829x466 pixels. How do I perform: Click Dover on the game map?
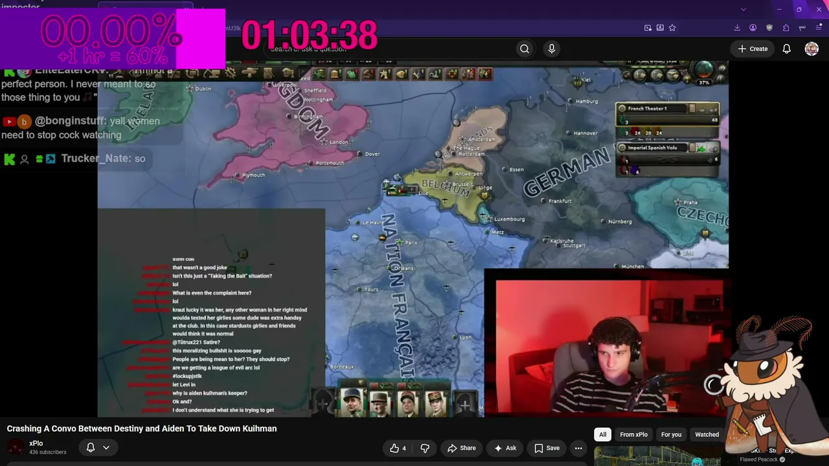point(372,154)
